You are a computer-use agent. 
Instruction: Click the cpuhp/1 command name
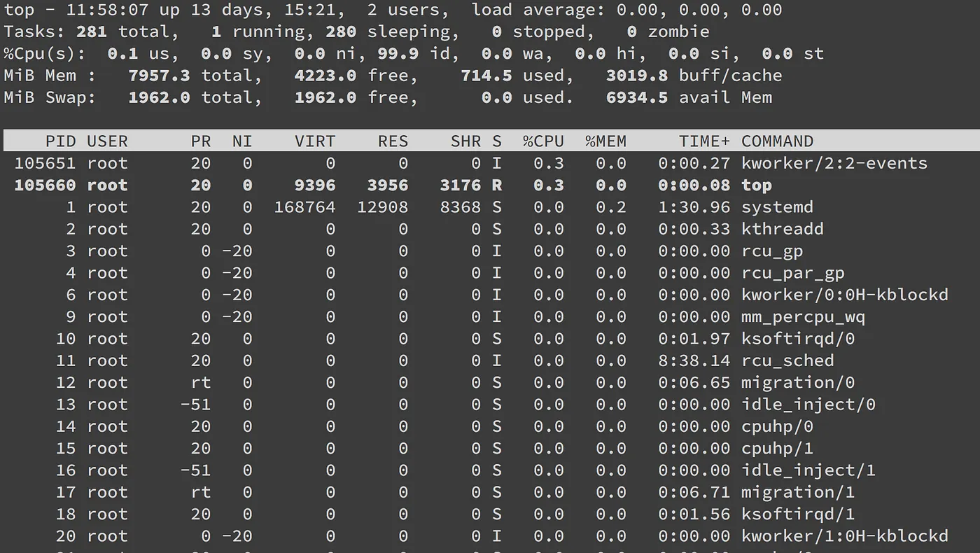[x=777, y=449]
